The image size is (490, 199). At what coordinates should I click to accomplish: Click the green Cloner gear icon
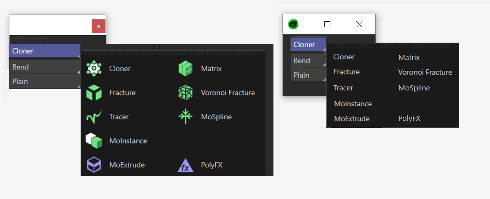[94, 68]
